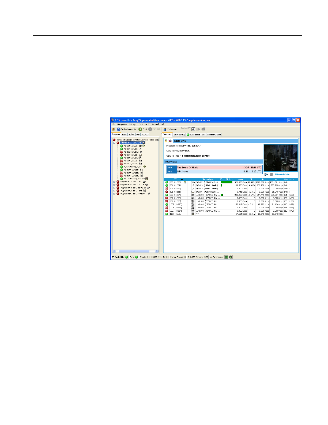This screenshot has width=328, height=425.
Task: Click music note icon beside PID 601 in tree
Action: [x=140, y=149]
